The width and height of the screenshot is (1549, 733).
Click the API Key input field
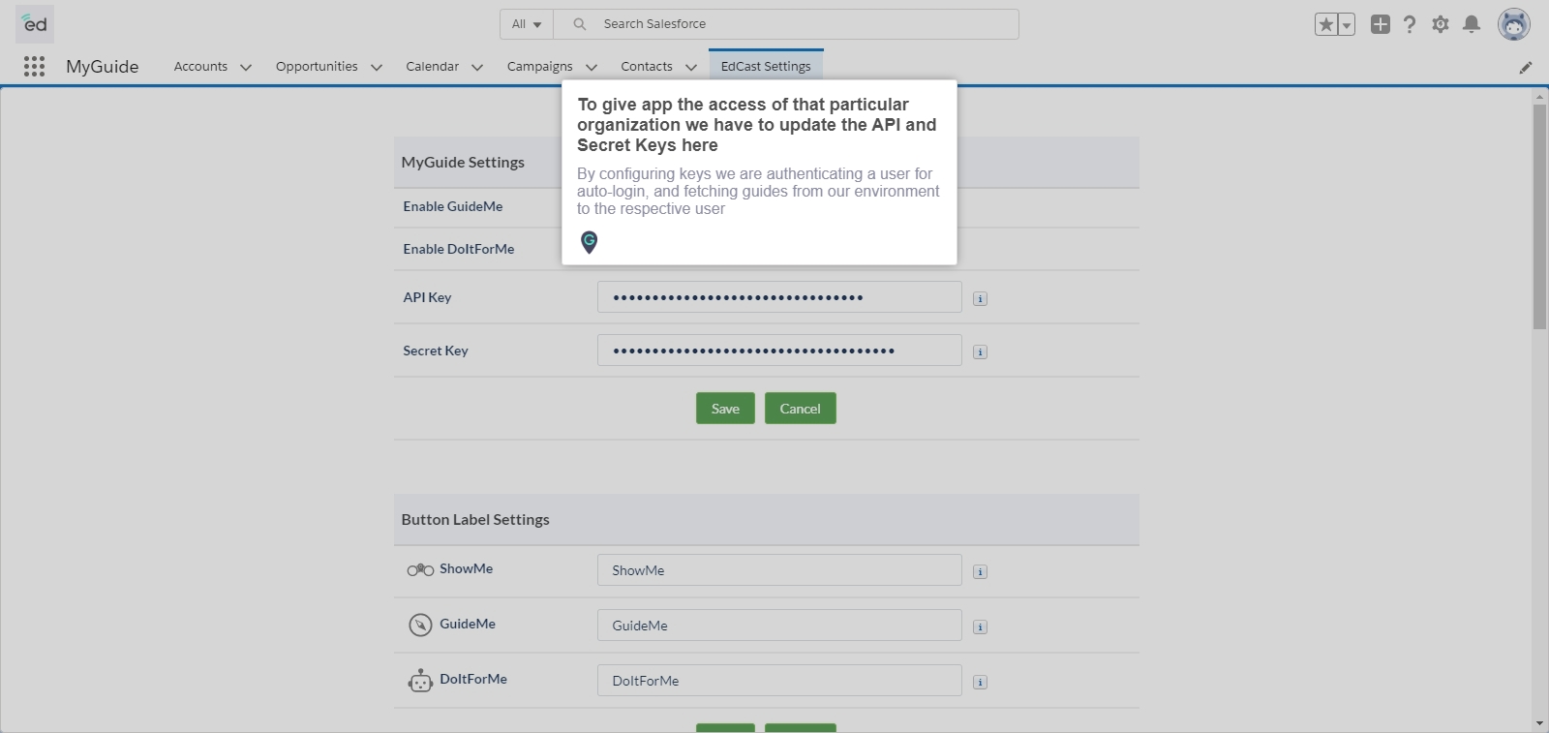pos(779,297)
